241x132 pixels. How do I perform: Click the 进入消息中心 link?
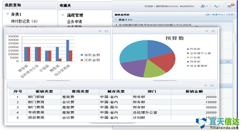215,14
